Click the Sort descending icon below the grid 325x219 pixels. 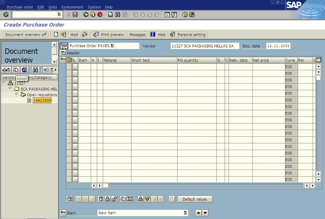click(147, 199)
